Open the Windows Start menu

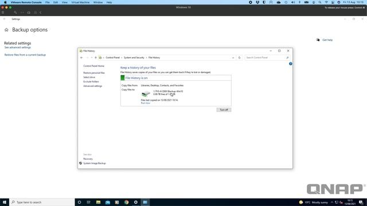pyautogui.click(x=5, y=202)
